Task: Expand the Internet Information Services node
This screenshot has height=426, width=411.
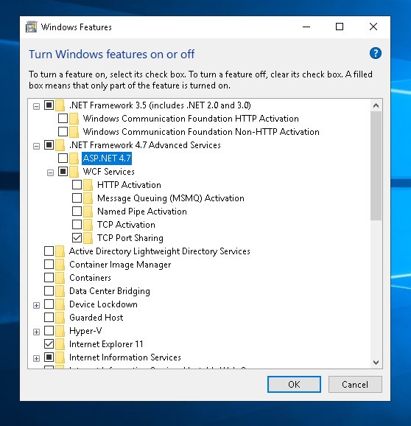Action: click(x=36, y=358)
